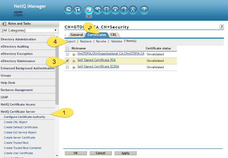Click the Home icon in the header
Viewport: 228px width, 158px height.
(x=68, y=10)
